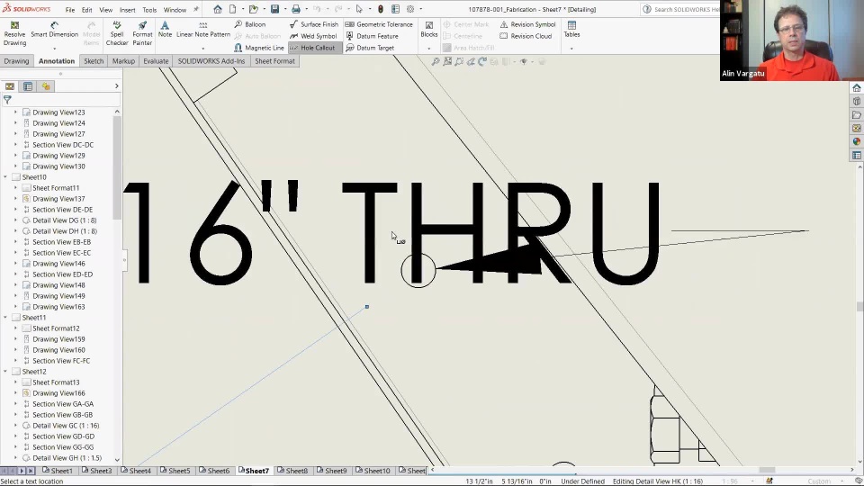
Task: Switch to the PropertyManager tab icon
Action: tap(28, 86)
